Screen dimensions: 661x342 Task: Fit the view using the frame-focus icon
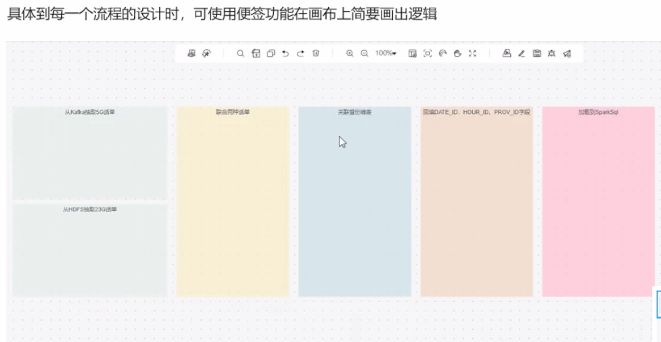pos(427,53)
